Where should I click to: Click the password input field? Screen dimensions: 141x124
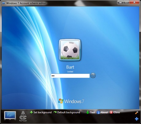pos(70,76)
